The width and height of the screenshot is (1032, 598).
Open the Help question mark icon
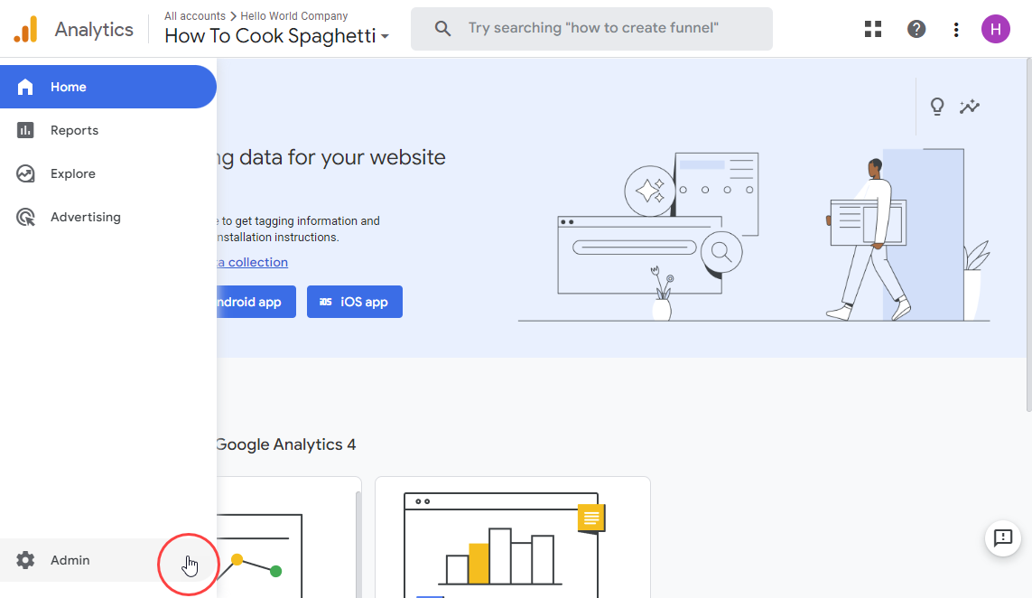coord(916,29)
